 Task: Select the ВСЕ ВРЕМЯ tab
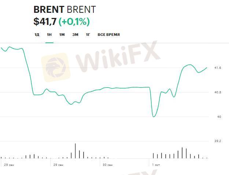(x=108, y=35)
